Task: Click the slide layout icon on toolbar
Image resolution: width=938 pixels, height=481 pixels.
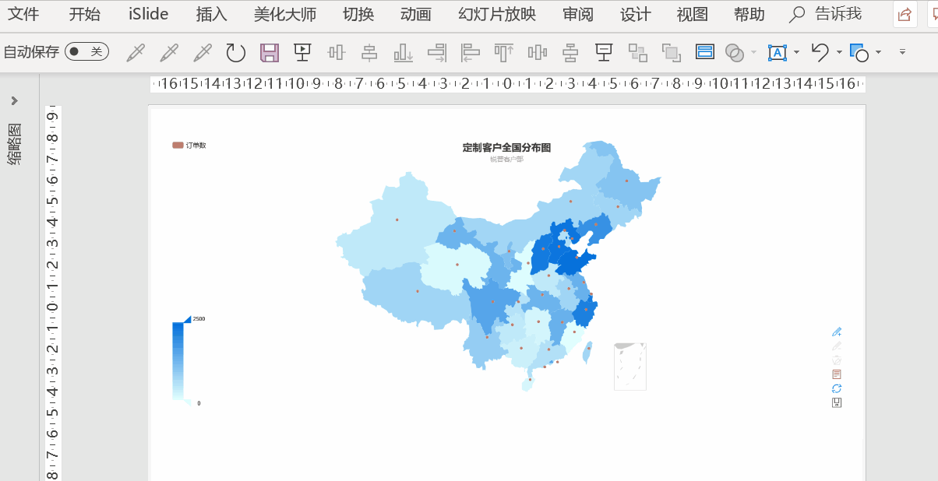Action: (x=703, y=52)
